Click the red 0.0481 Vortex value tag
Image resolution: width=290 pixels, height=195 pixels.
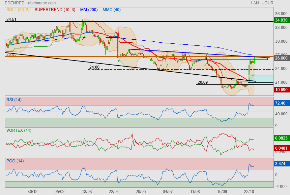tap(281, 148)
